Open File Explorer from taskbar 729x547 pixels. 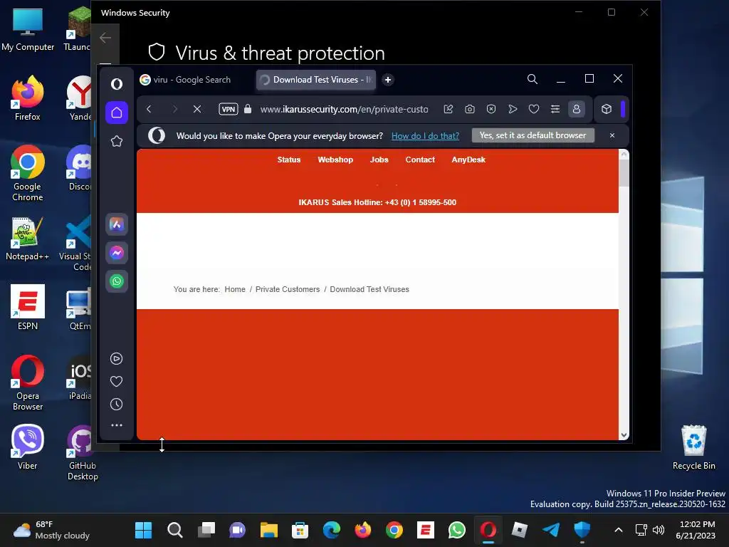click(x=268, y=530)
